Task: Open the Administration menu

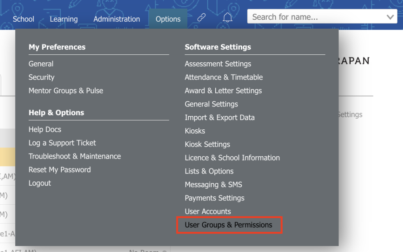Action: (116, 19)
